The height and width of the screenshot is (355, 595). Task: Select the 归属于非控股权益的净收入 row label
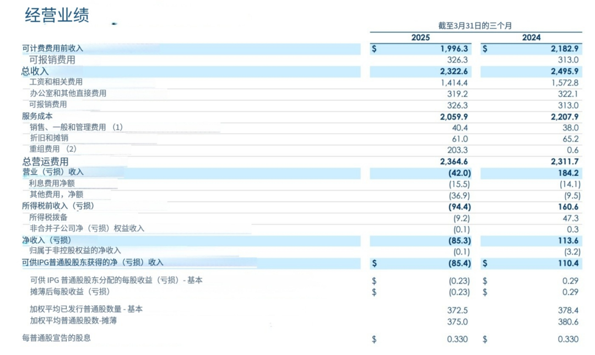click(x=75, y=251)
